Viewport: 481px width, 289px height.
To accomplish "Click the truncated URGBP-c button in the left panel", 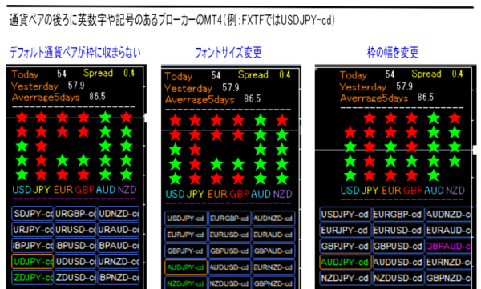I will 75,214.
